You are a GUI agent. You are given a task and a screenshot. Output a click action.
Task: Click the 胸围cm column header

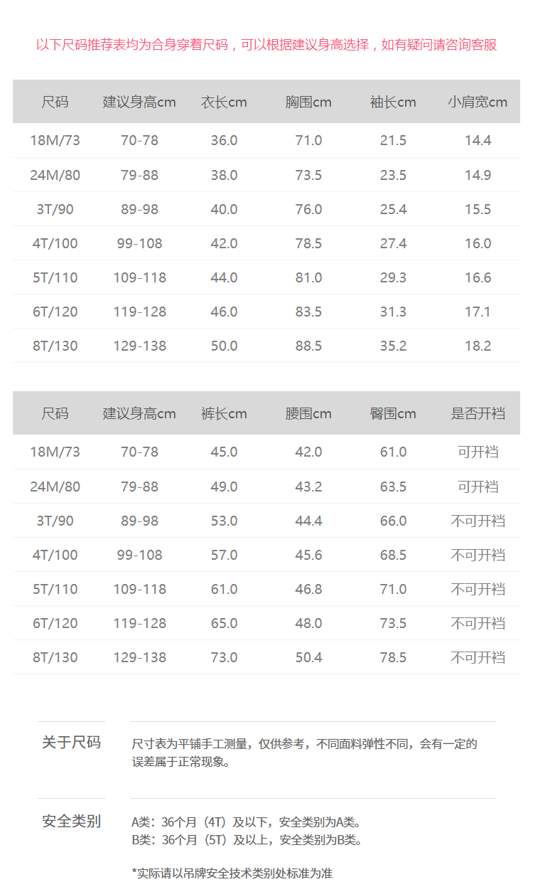(x=308, y=102)
